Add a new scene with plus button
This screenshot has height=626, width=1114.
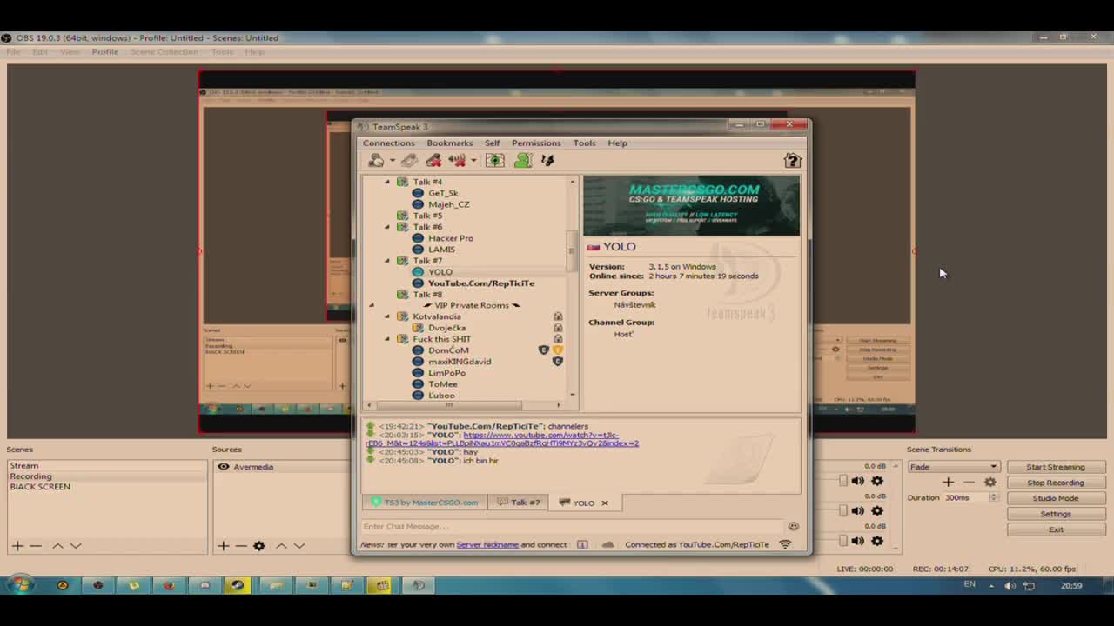click(x=17, y=545)
